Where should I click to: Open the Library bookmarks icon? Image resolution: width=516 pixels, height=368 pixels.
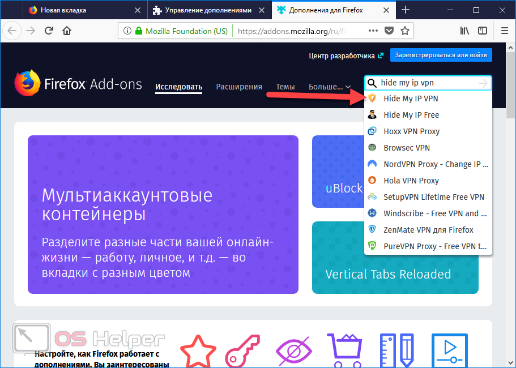pos(464,31)
